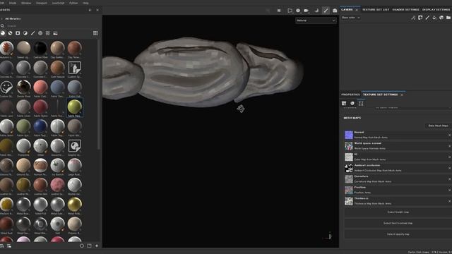Close the Layers tab
This screenshot has width=452, height=254.
click(357, 10)
